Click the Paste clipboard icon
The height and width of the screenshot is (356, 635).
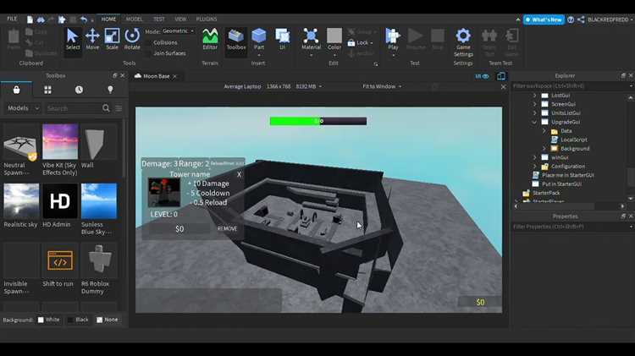point(14,39)
